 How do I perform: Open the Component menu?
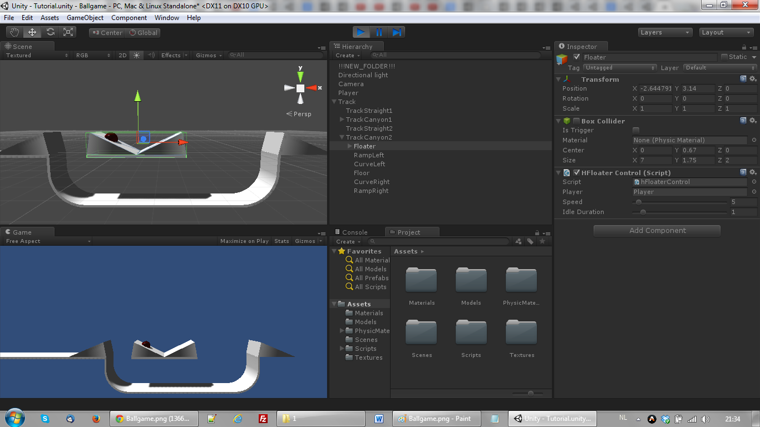click(x=129, y=18)
